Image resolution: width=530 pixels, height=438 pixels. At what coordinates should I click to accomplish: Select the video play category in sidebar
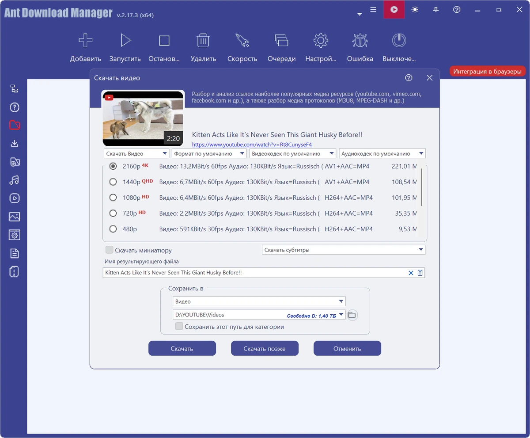click(x=15, y=198)
